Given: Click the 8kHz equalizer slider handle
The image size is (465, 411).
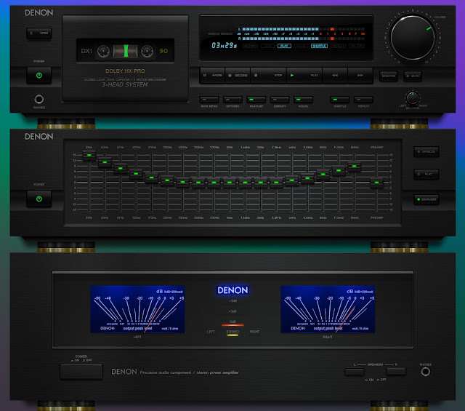Looking at the screenshot, I should [x=323, y=175].
